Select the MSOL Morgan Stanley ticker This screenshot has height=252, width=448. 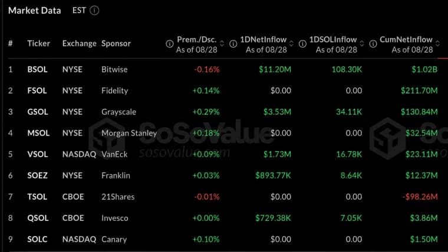38,133
